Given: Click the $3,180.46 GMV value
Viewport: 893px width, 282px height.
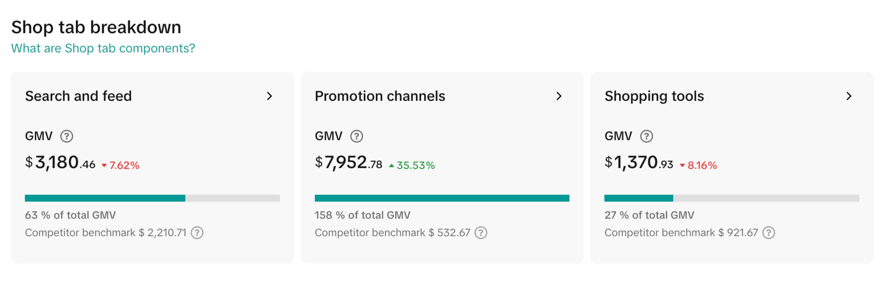Looking at the screenshot, I should tap(60, 163).
